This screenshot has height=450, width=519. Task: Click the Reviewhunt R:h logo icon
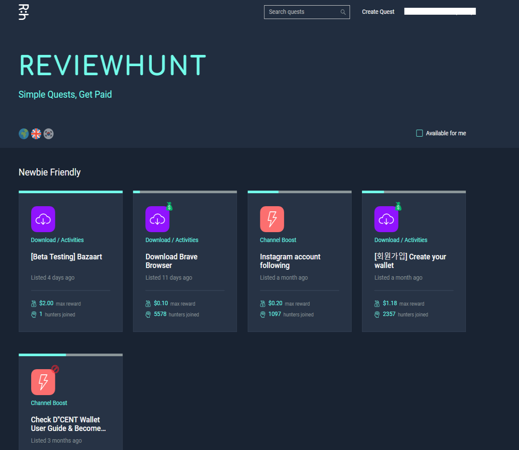click(24, 12)
